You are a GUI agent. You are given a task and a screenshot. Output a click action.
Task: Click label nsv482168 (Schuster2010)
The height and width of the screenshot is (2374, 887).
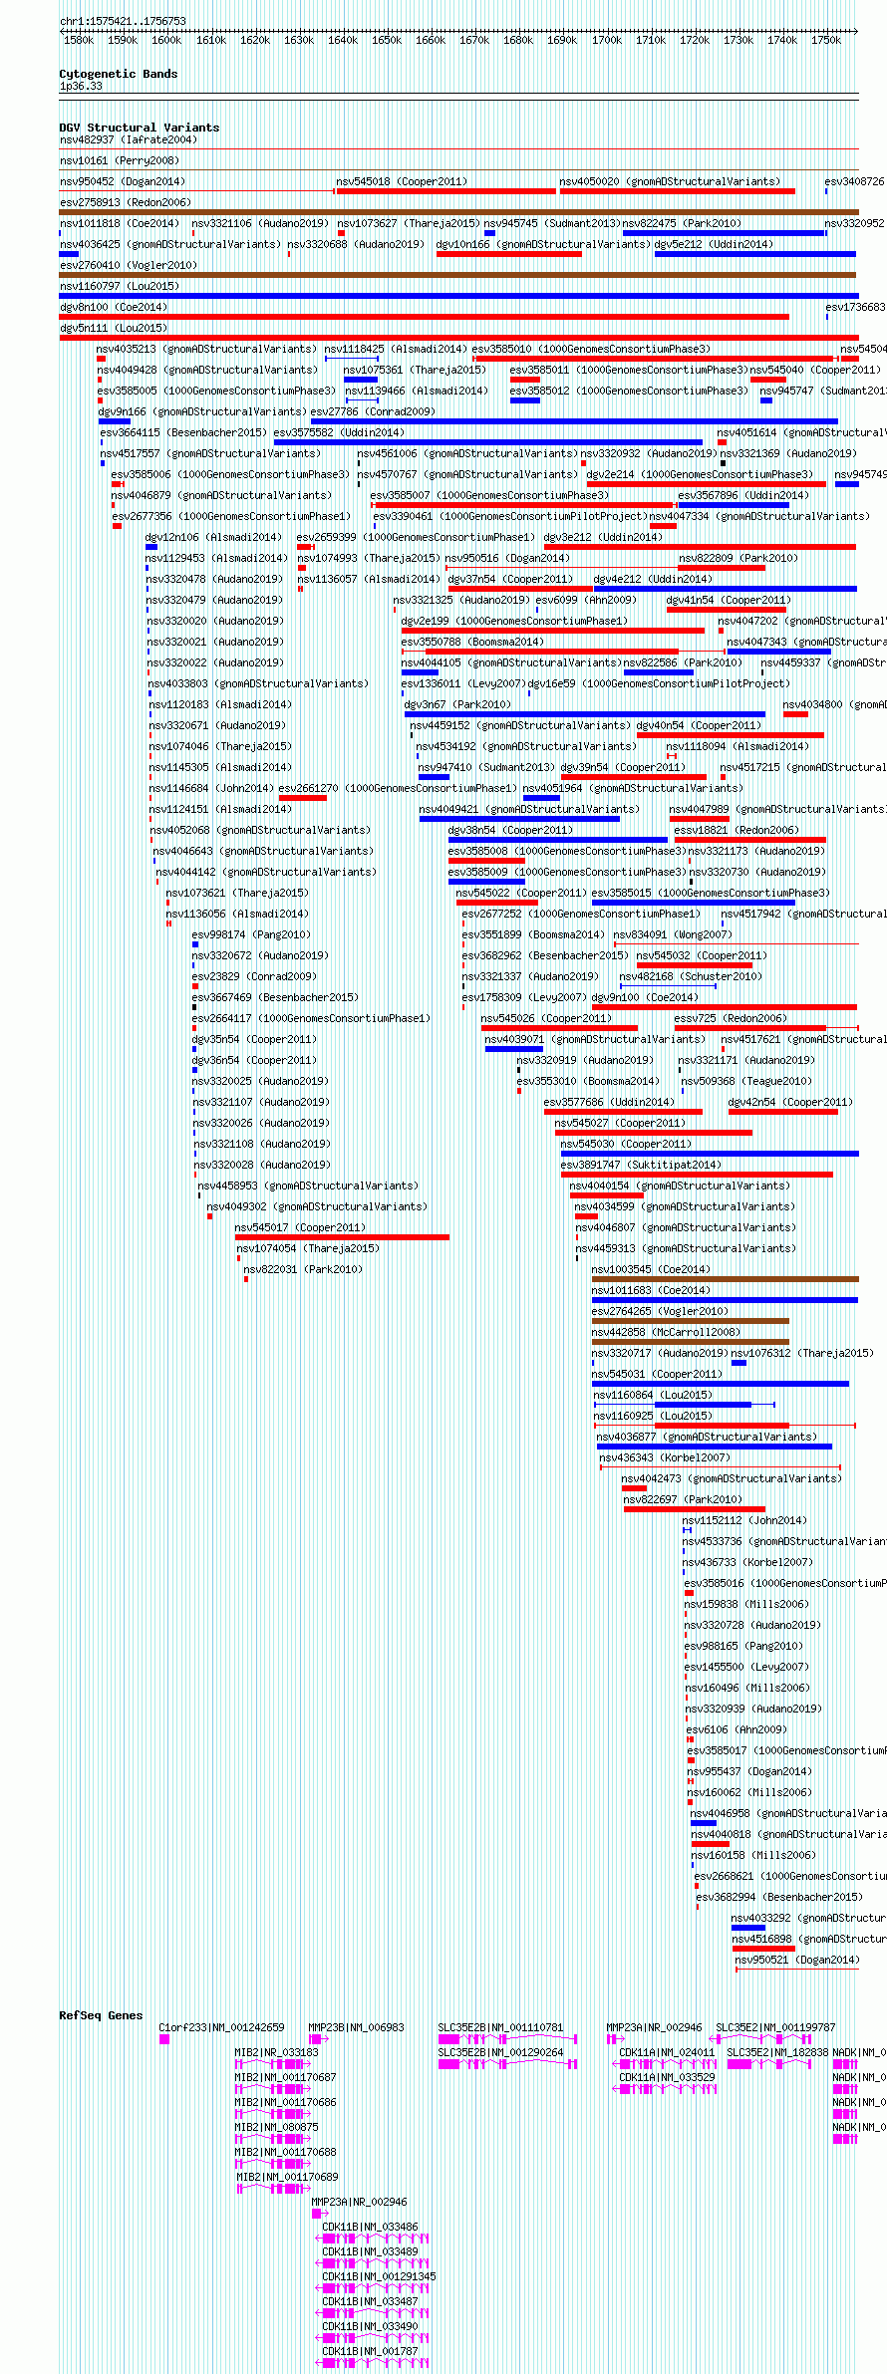pyautogui.click(x=691, y=977)
